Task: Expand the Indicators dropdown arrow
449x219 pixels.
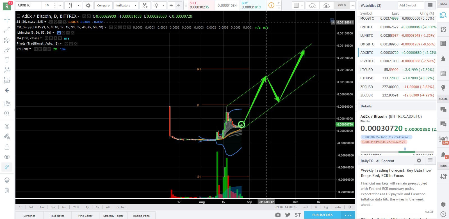Action: pyautogui.click(x=135, y=5)
